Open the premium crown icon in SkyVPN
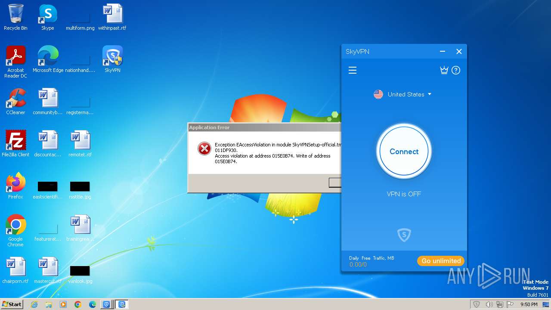Viewport: 551px width, 310px height. point(444,70)
